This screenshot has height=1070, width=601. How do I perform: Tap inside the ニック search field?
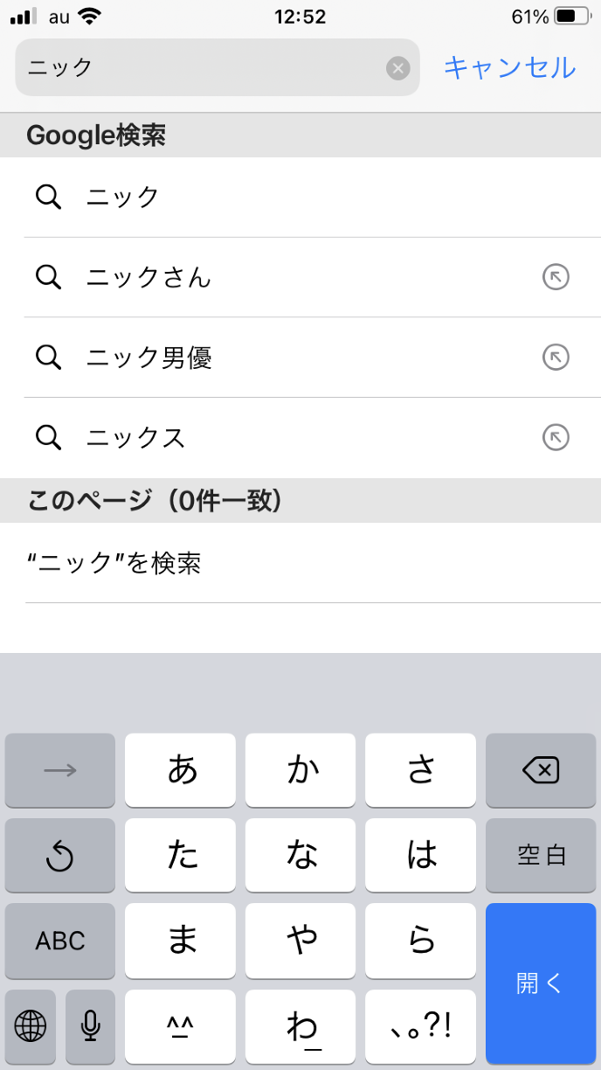coord(201,68)
